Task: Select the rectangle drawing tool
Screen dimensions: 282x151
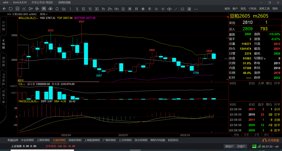Action: pos(182,9)
